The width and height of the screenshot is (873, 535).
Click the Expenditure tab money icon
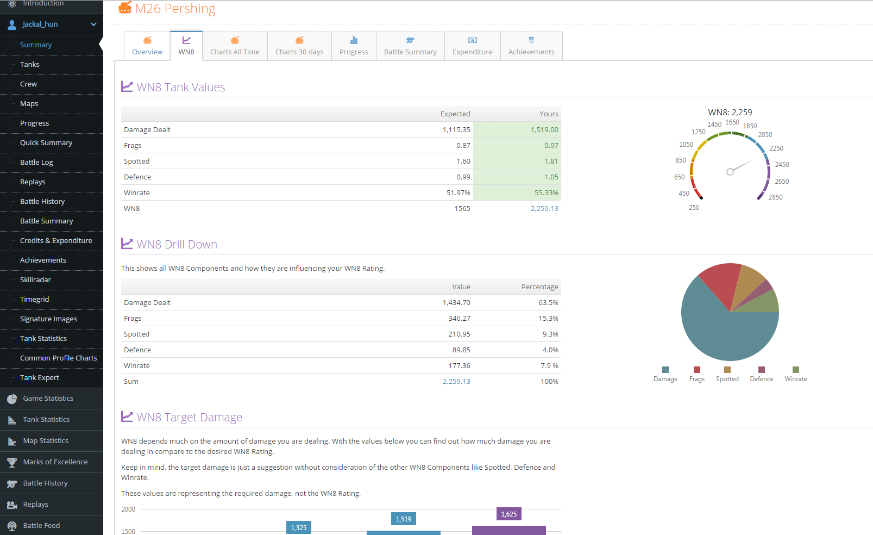(473, 40)
